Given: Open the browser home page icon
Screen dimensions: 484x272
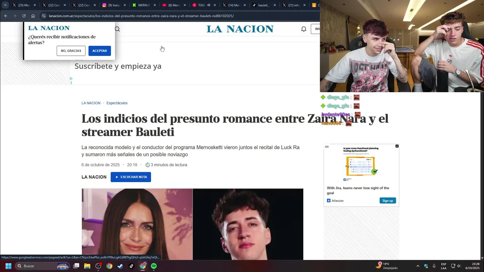Looking at the screenshot, I should (x=33, y=16).
